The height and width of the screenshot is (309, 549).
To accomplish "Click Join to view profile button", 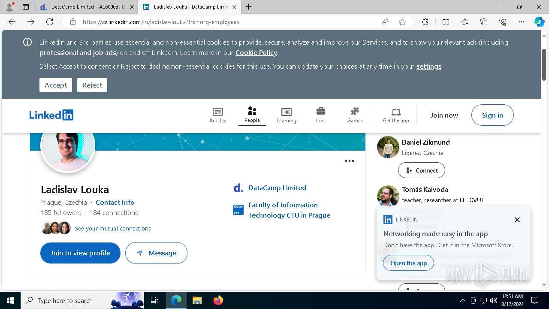I will [x=80, y=253].
